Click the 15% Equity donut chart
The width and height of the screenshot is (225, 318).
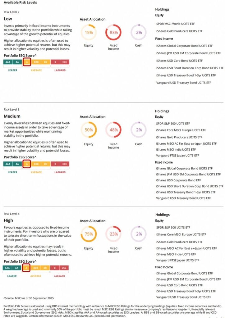click(89, 33)
